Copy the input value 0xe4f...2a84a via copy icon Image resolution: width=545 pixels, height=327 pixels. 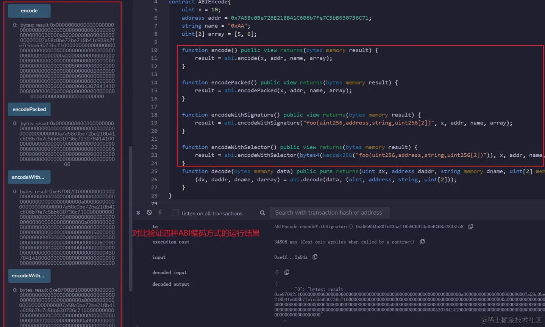tap(315, 257)
